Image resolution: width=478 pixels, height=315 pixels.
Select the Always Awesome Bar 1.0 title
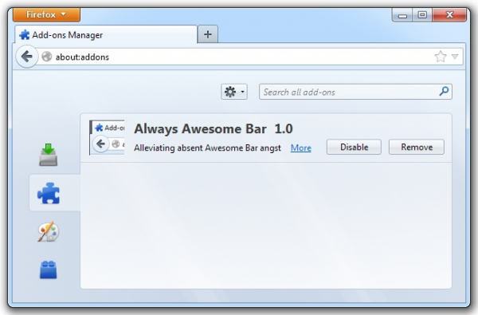pos(214,129)
